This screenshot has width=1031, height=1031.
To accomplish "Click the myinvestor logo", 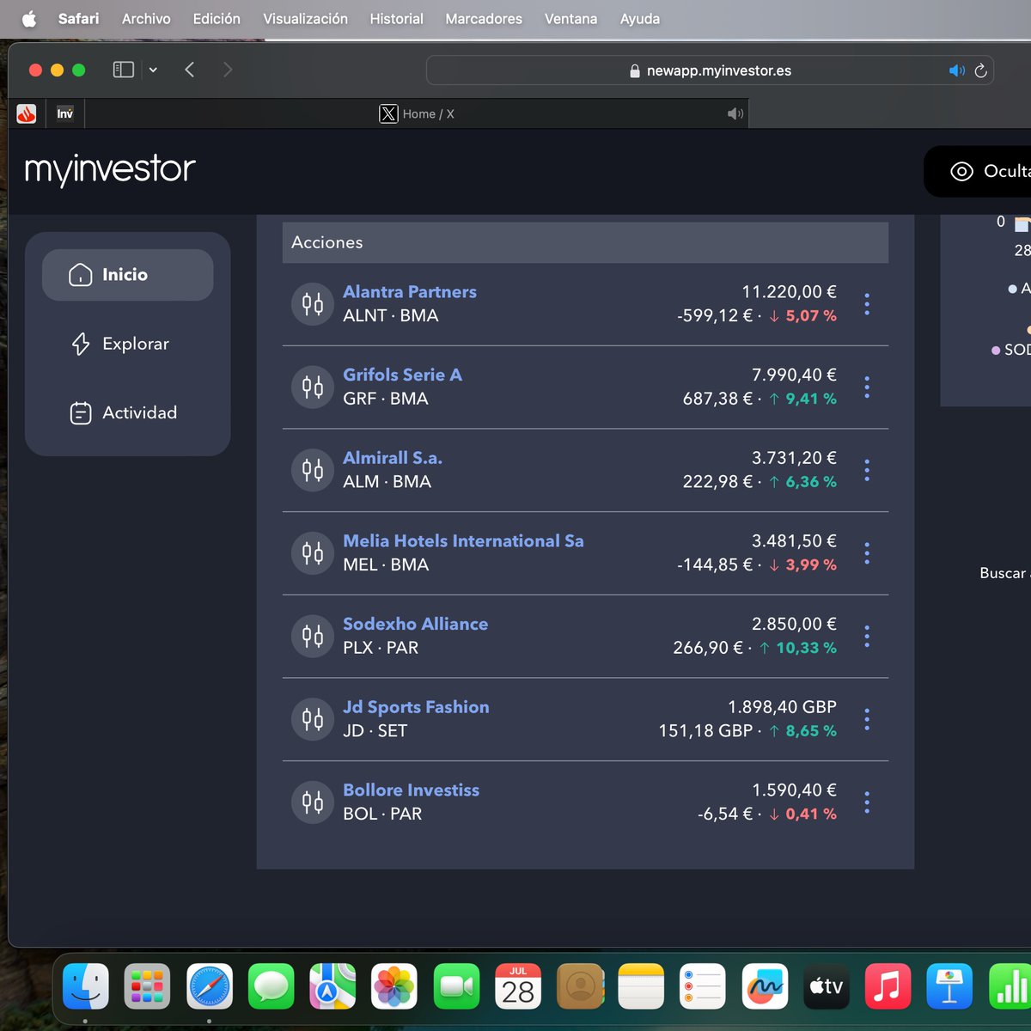I will click(110, 170).
